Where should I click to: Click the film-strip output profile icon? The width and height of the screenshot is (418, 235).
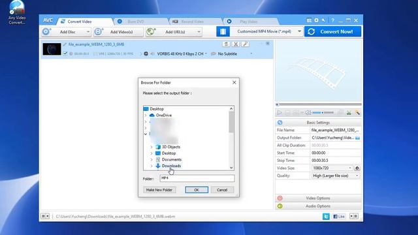(x=223, y=31)
